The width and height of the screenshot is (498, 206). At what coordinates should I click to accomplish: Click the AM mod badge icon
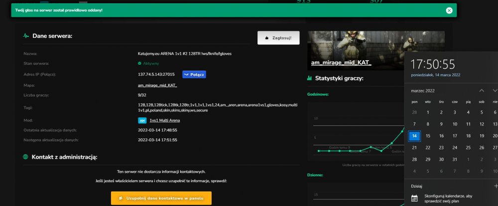click(142, 120)
